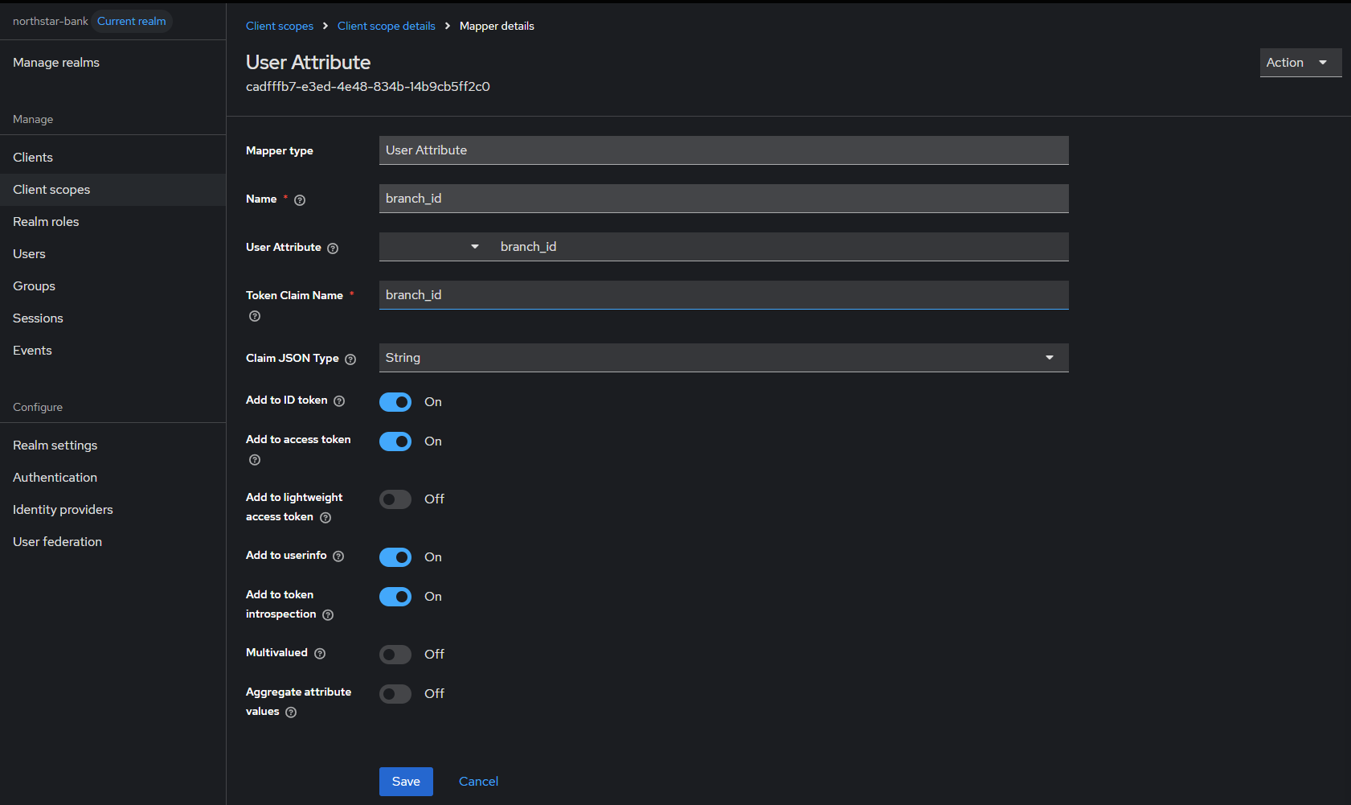Navigate to Realm roles
Image resolution: width=1351 pixels, height=805 pixels.
pyautogui.click(x=113, y=222)
